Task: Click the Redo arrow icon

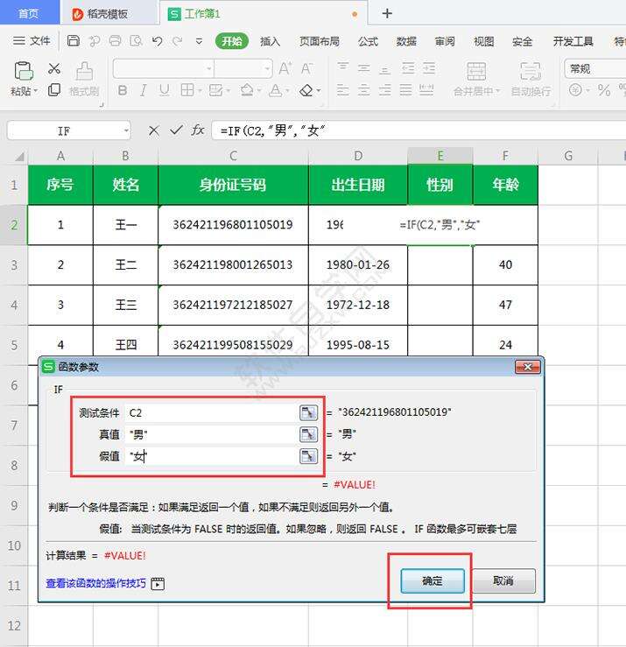Action: point(178,41)
